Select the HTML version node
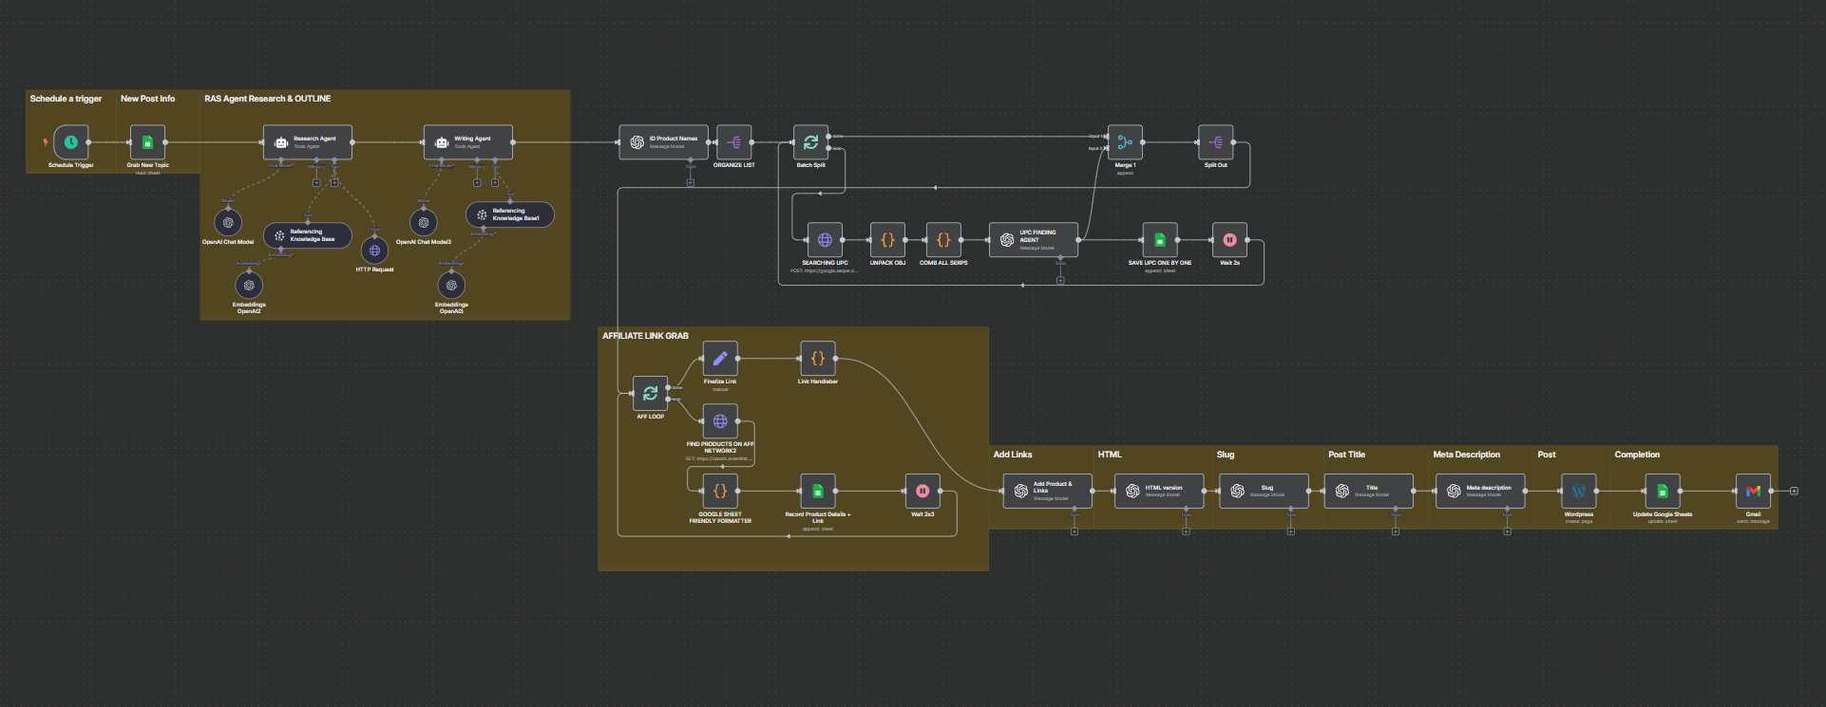 (1160, 492)
